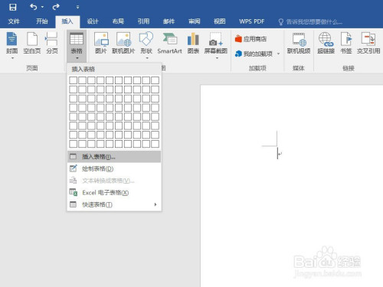Expand the 我的加载项 dropdown arrow

pos(279,54)
